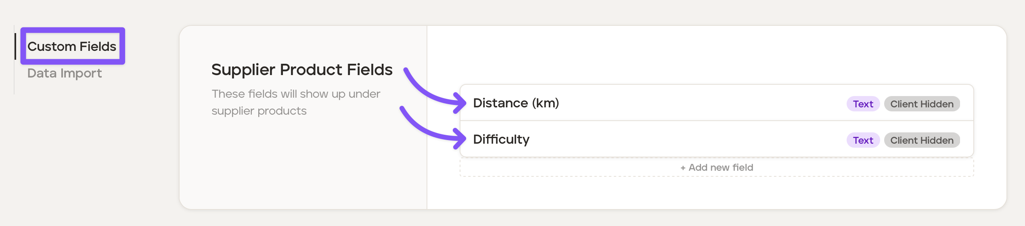The height and width of the screenshot is (226, 1025).
Task: Click the Text badge on Distance (km)
Action: point(863,104)
